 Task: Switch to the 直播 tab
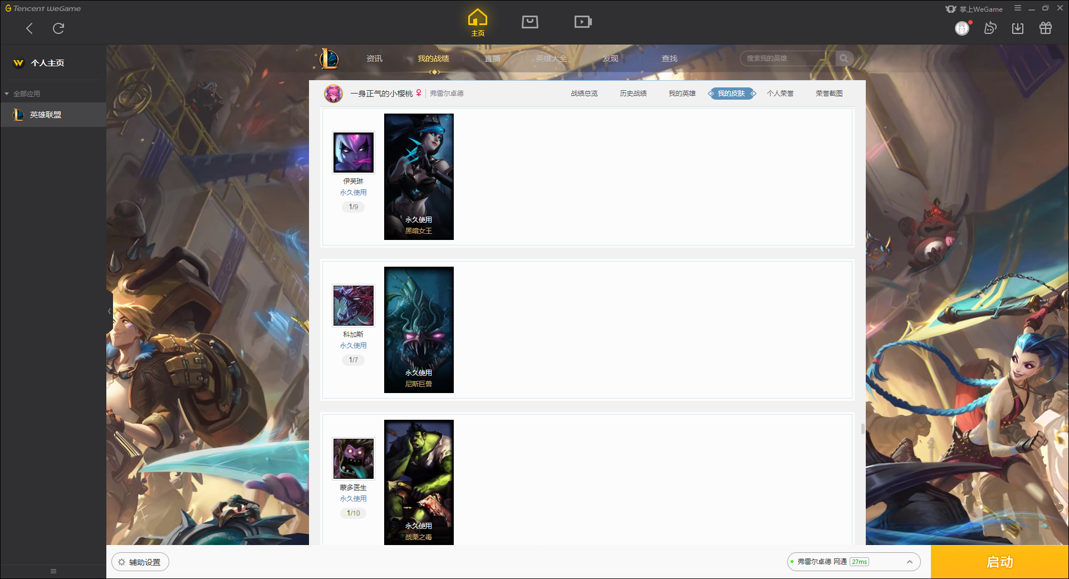[x=492, y=58]
